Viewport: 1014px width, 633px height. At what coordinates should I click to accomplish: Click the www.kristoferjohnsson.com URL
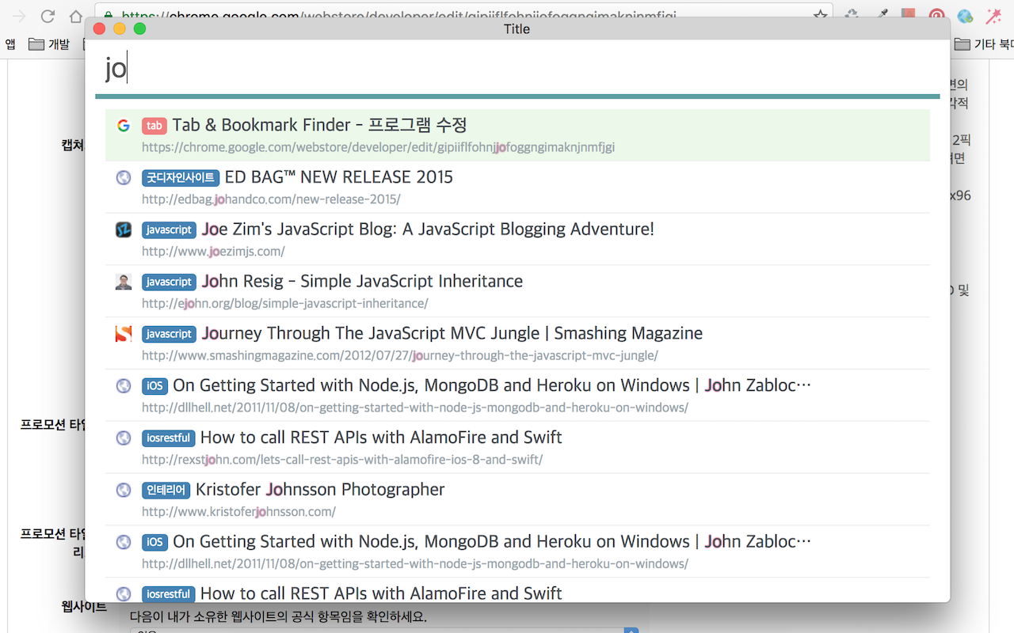pyautogui.click(x=238, y=512)
